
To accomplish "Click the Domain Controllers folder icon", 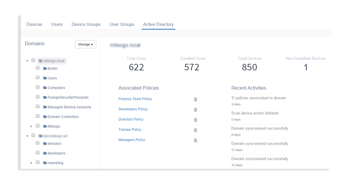I will (45, 117).
